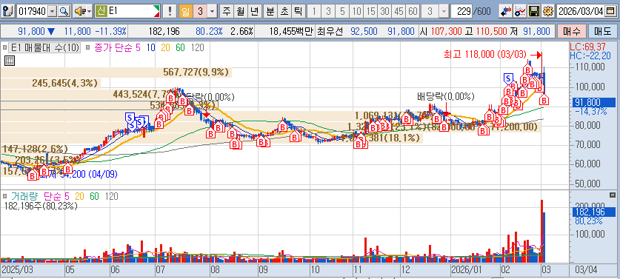Image resolution: width=620 pixels, height=279 pixels.
Task: Open the chart indicator line-graph icon
Action: click(x=519, y=11)
